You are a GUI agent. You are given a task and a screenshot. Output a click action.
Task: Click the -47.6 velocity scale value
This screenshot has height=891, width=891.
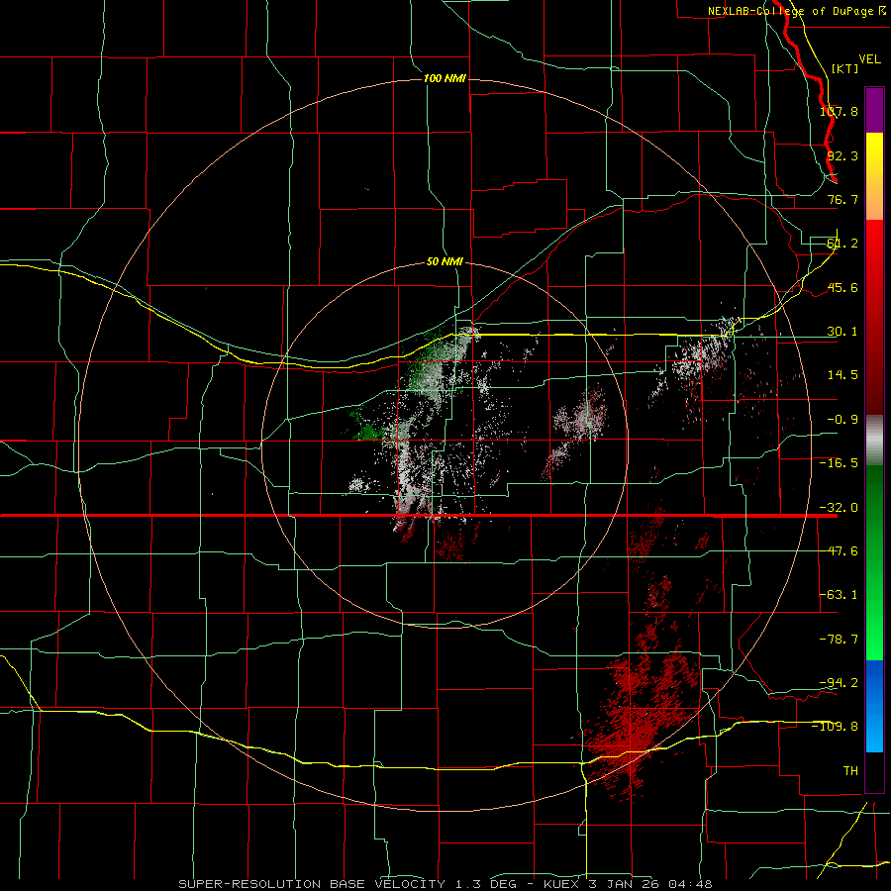[x=839, y=551]
